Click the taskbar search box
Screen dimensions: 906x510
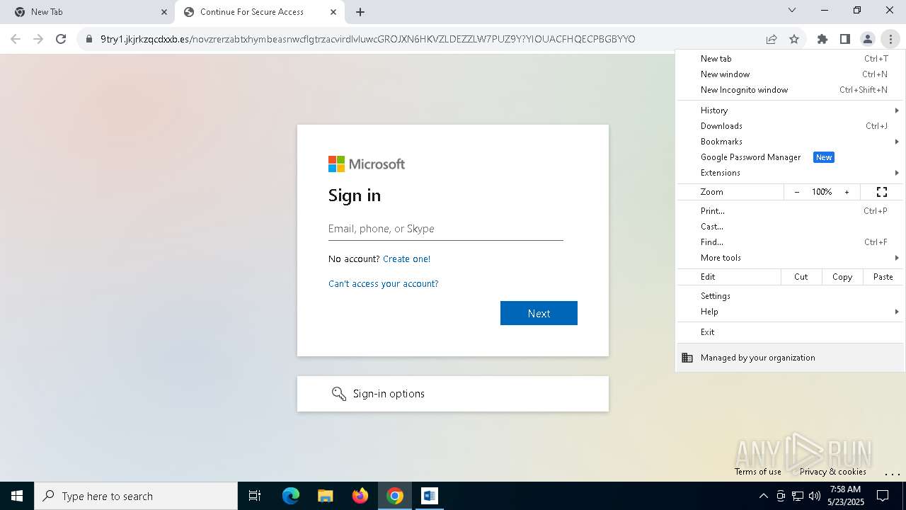tap(136, 496)
